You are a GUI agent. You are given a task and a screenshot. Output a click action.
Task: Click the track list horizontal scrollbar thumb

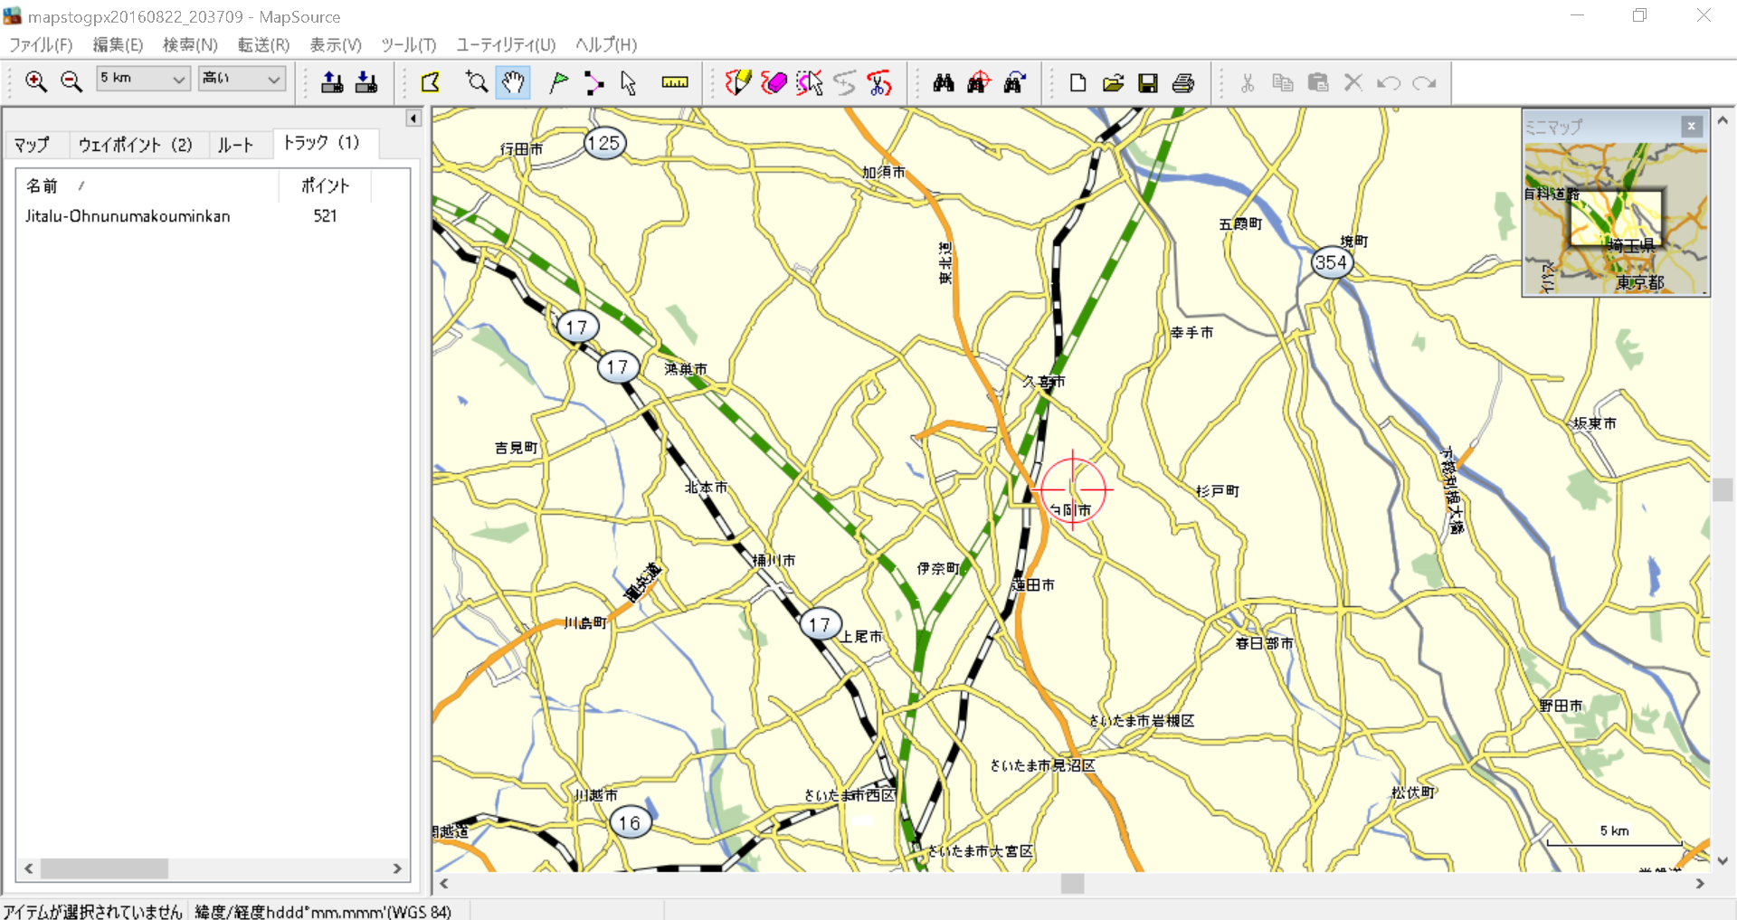(x=104, y=868)
